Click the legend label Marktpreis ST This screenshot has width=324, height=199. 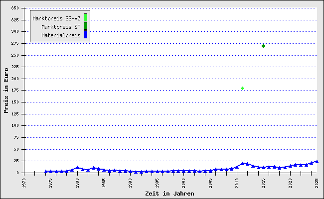pyautogui.click(x=61, y=27)
